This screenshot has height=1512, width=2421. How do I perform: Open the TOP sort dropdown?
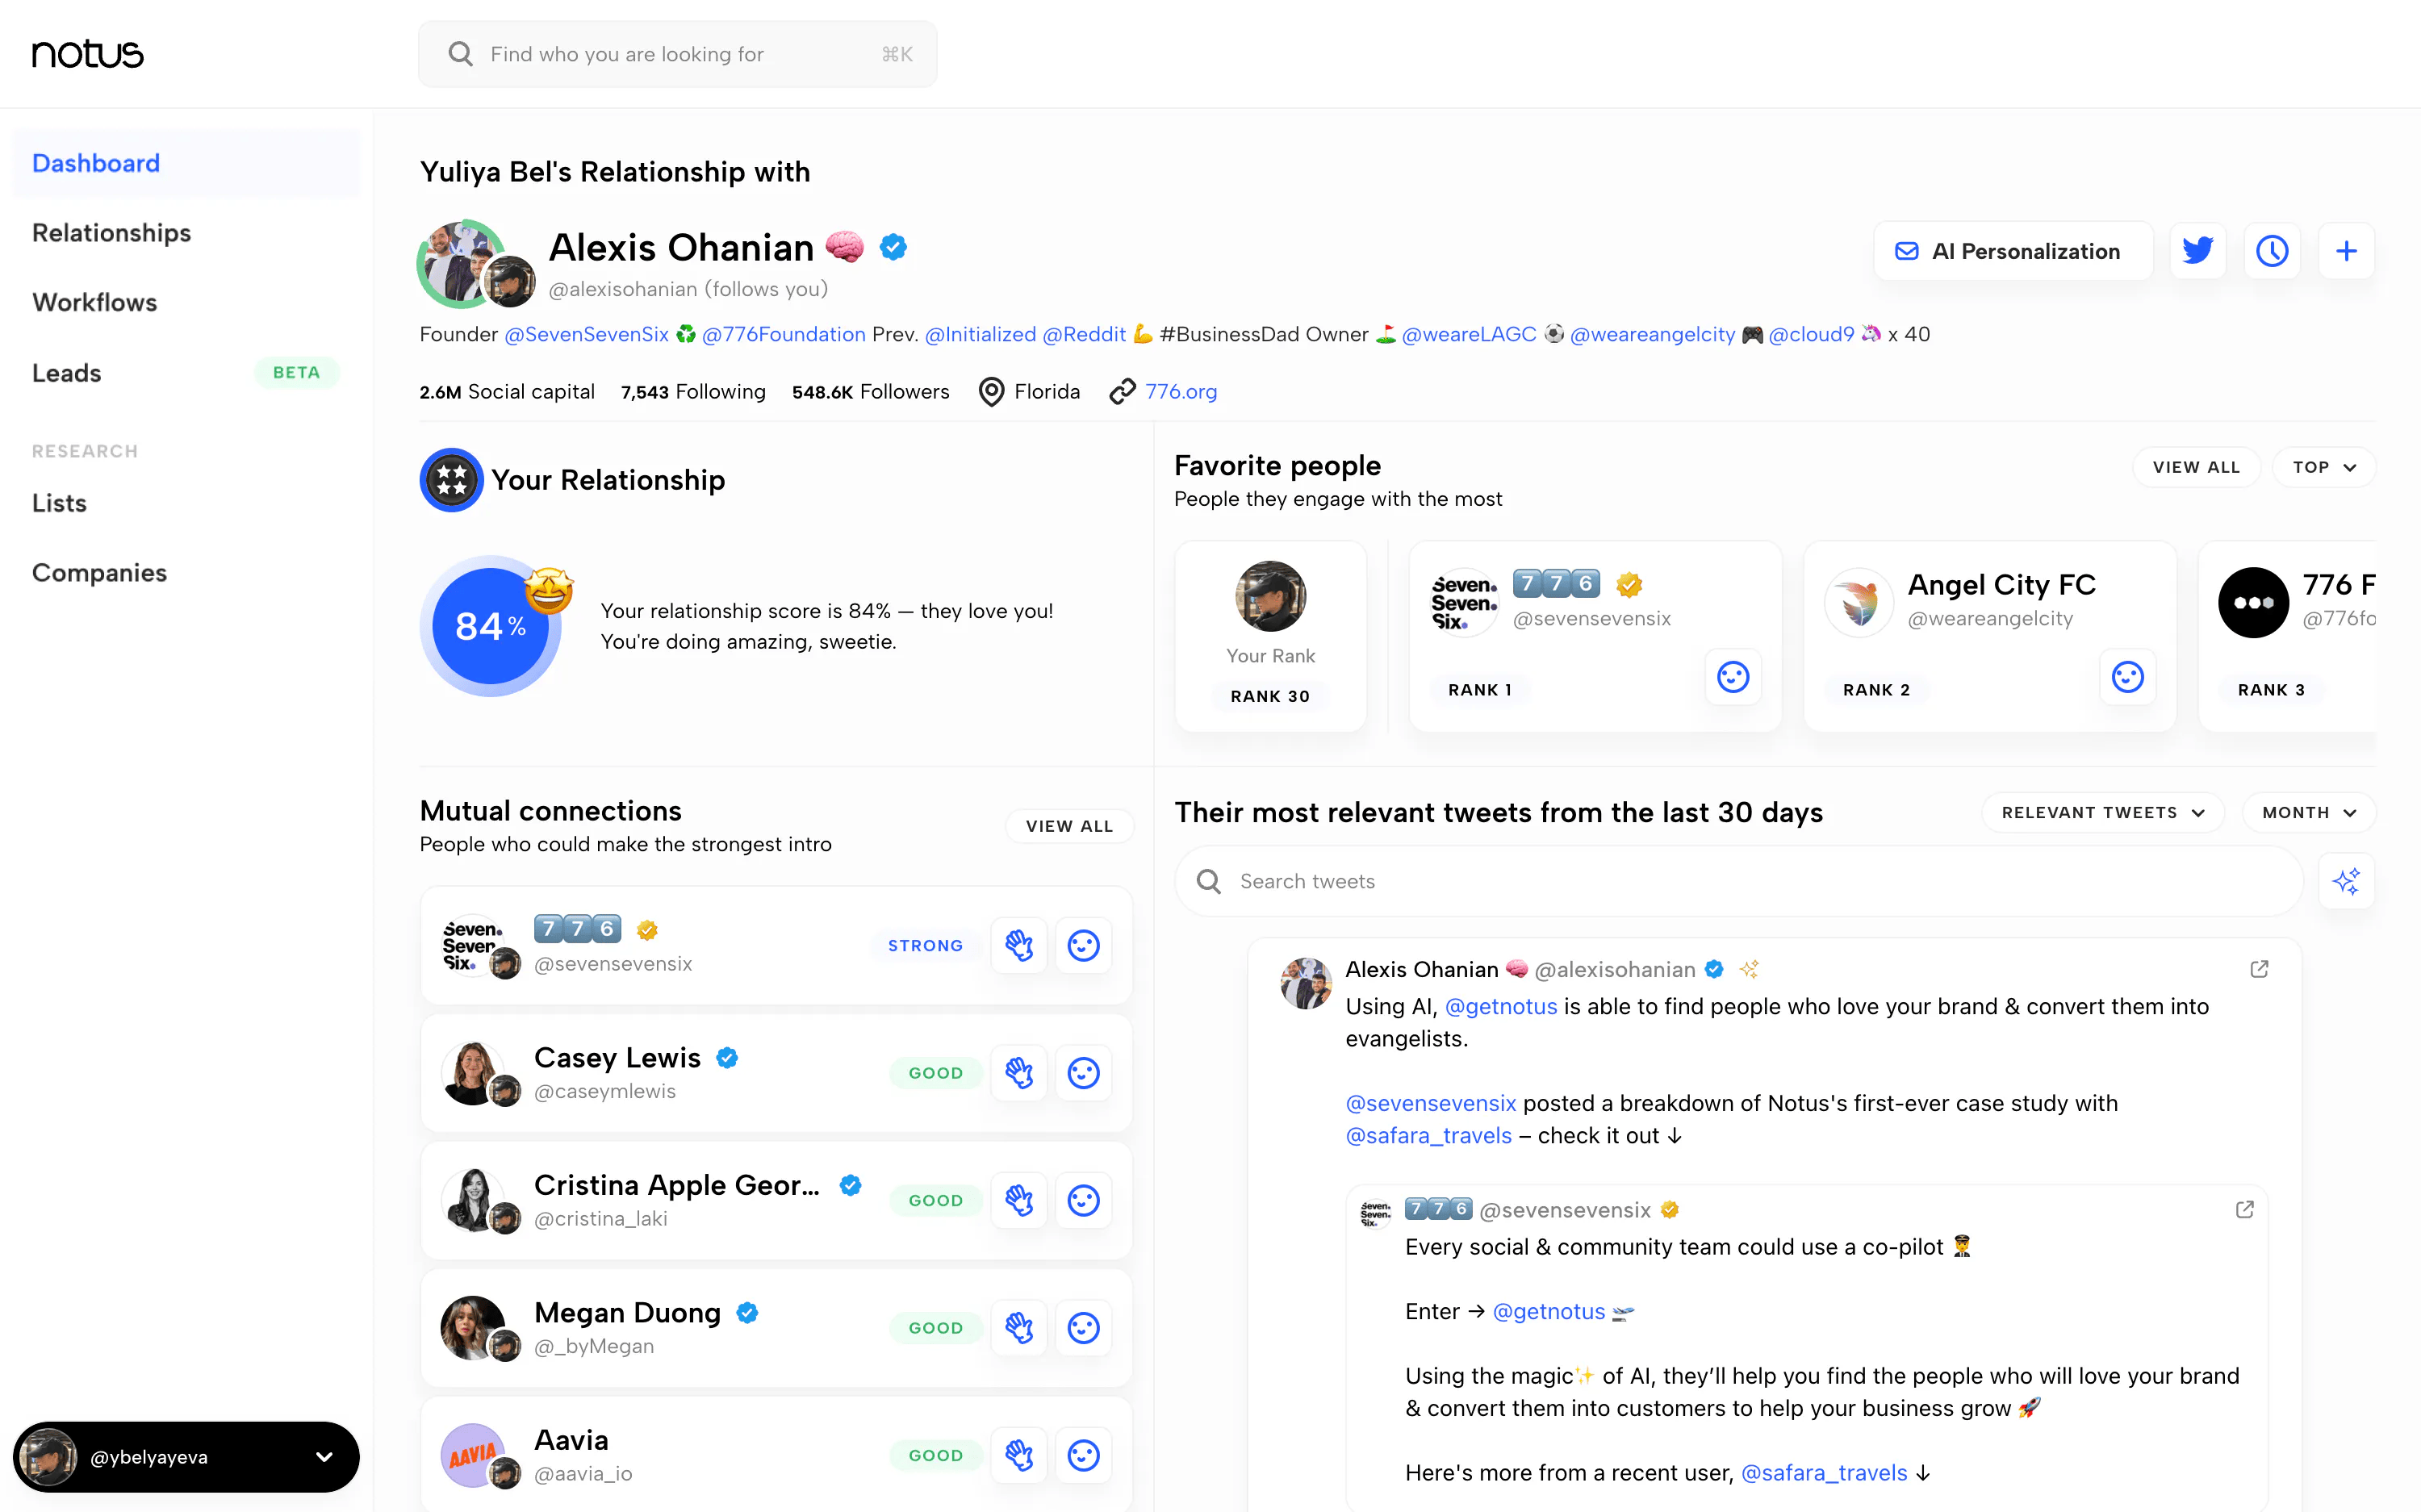[x=2323, y=467]
